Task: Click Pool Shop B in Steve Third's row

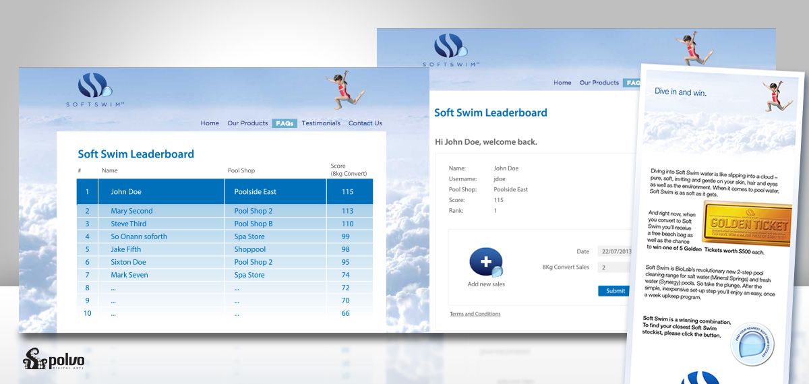Action: click(x=253, y=224)
